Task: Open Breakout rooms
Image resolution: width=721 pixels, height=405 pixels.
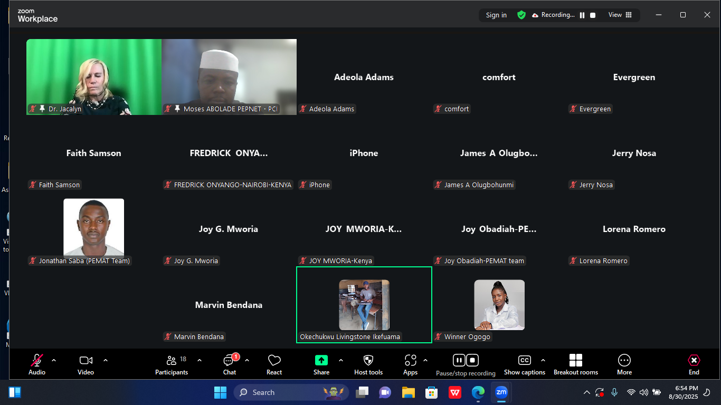Action: click(575, 364)
